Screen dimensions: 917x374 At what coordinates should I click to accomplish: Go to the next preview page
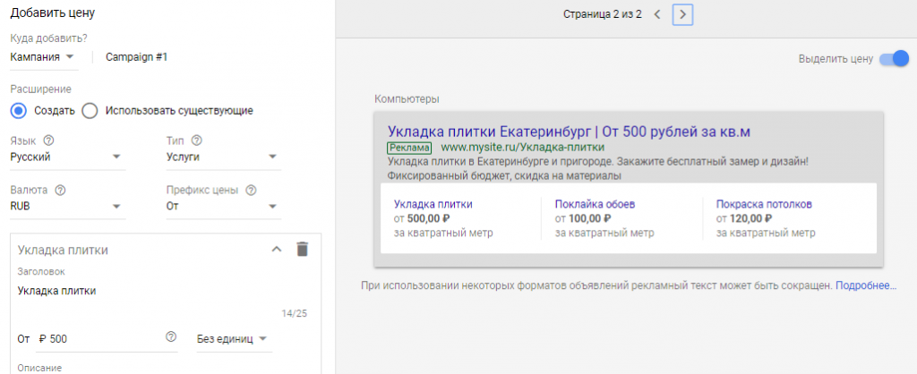(682, 14)
